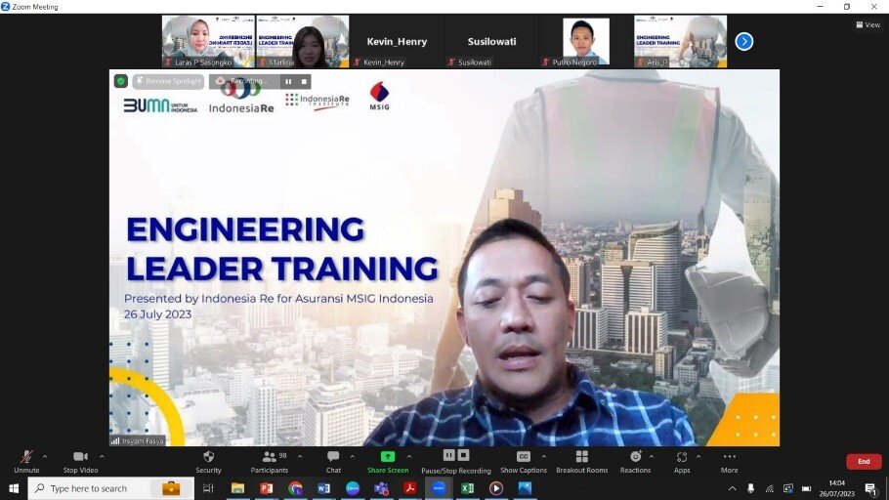The height and width of the screenshot is (500, 889).
Task: Open the Security shield menu
Action: (208, 462)
